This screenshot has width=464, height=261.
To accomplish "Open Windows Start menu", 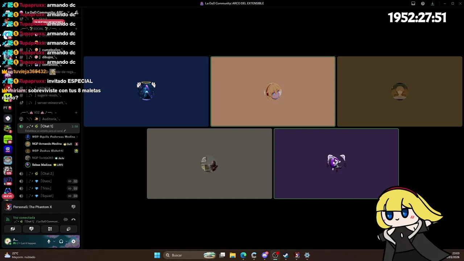I will pos(157,255).
